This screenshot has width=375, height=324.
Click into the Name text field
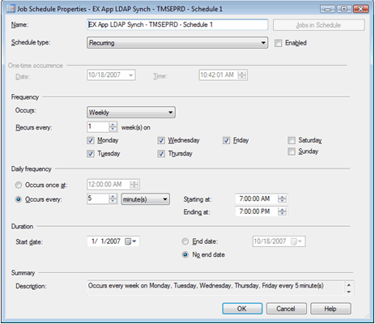pos(177,25)
